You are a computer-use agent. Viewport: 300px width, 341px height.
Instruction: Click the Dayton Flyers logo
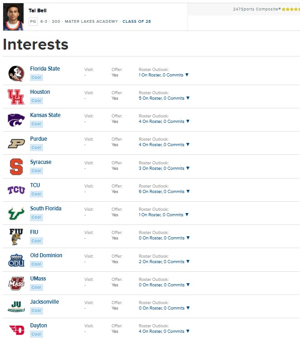pos(16,330)
